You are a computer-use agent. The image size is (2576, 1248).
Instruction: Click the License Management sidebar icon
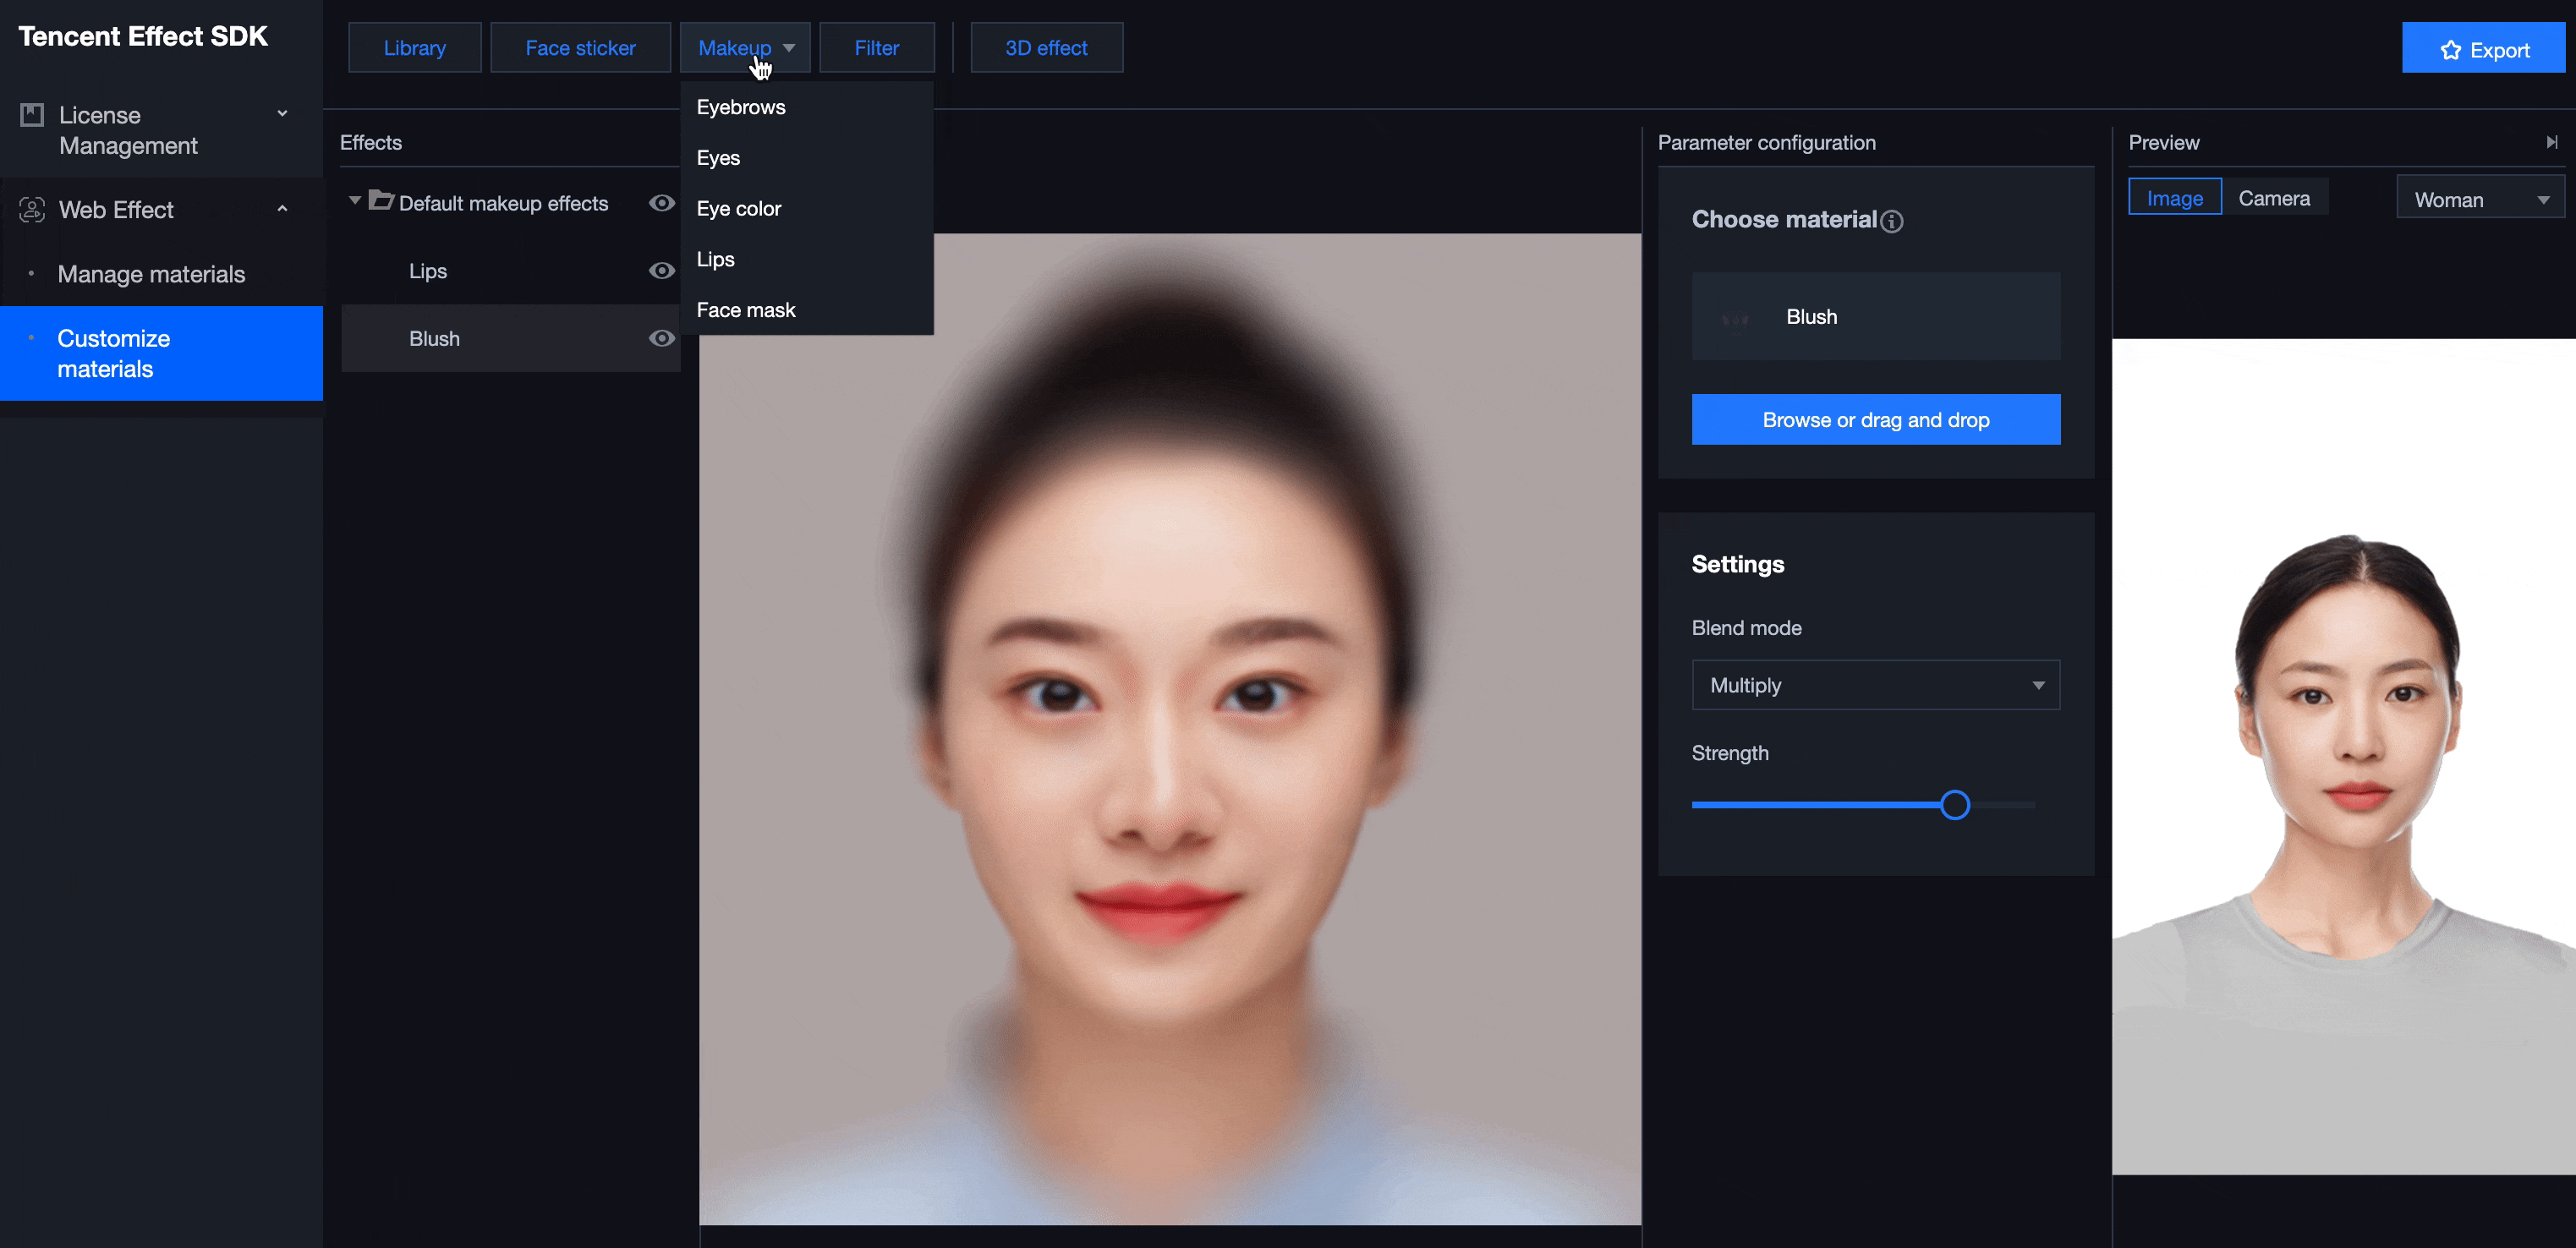[32, 115]
